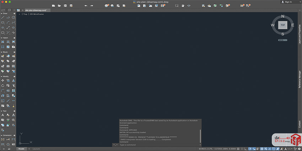
Task: Click the TOP face of the ViewCube
Action: click(x=283, y=25)
